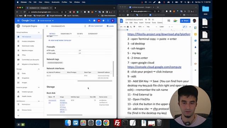The image size is (227, 128).
Task: Click View in Network Topology link
Action: pos(60,41)
